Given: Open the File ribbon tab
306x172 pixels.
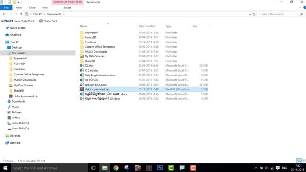Looking at the screenshot, I should [x=6, y=8].
